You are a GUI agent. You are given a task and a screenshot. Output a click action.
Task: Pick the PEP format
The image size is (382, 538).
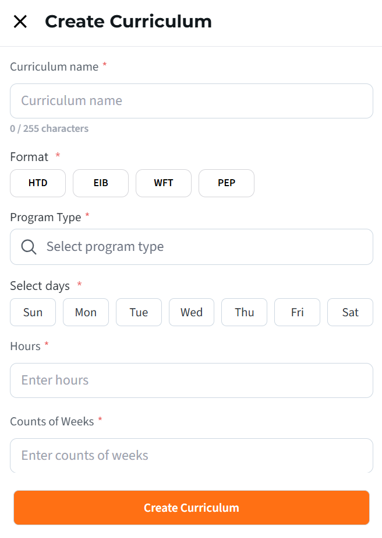pos(227,183)
